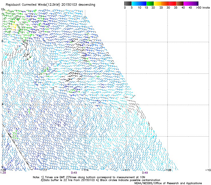The image size is (211, 185).
Task: Click the purple '0:49' time near -114
Action: (74, 173)
